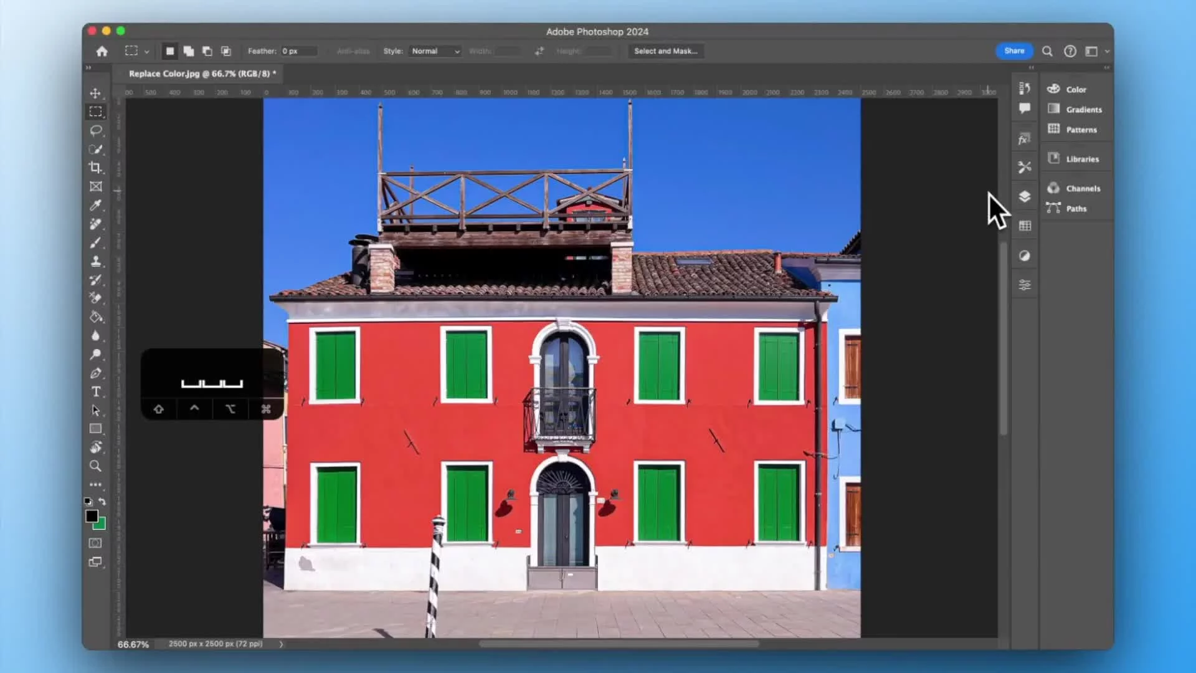The image size is (1196, 673).
Task: Open the Layers panel icon
Action: pyautogui.click(x=1025, y=196)
